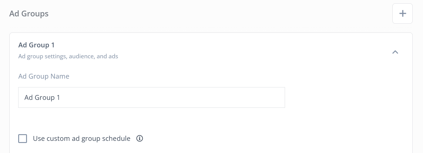This screenshot has width=423, height=153.
Task: Click the Ad Group 1 card header area
Action: [x=211, y=50]
